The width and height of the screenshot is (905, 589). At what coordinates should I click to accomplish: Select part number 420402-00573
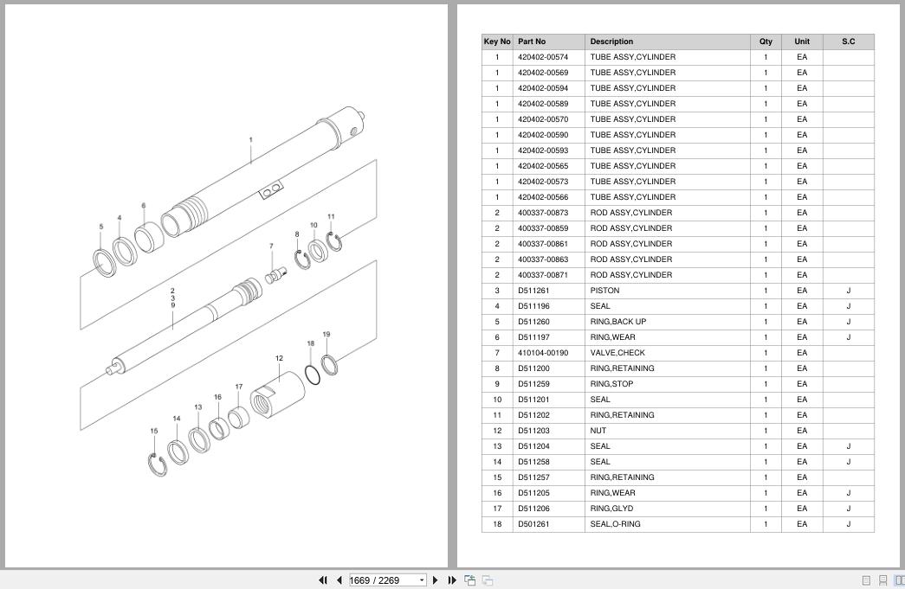(x=542, y=182)
